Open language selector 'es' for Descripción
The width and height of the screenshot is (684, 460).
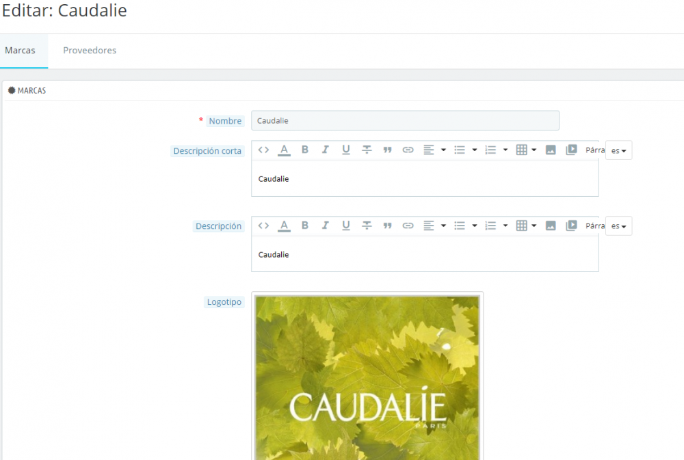pos(618,226)
